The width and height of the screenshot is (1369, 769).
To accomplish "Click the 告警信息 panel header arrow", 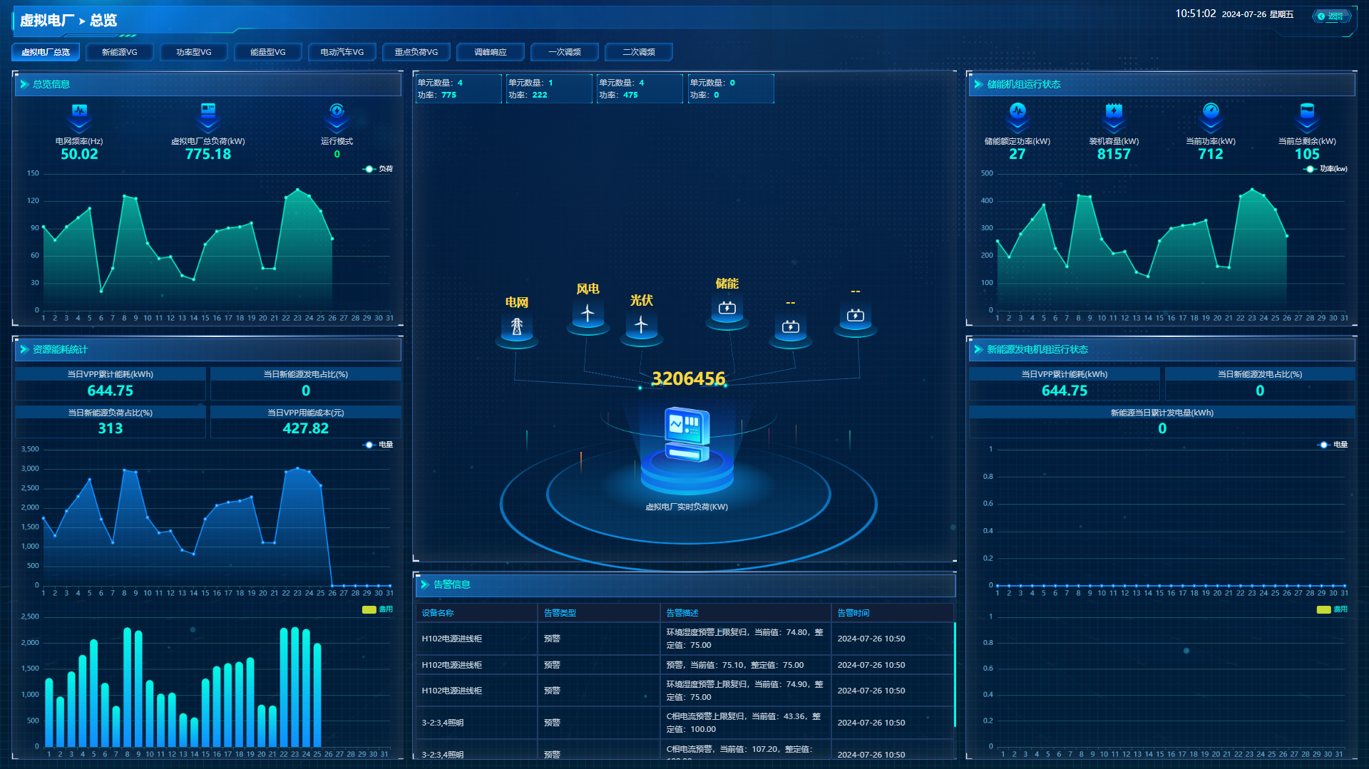I will click(425, 584).
